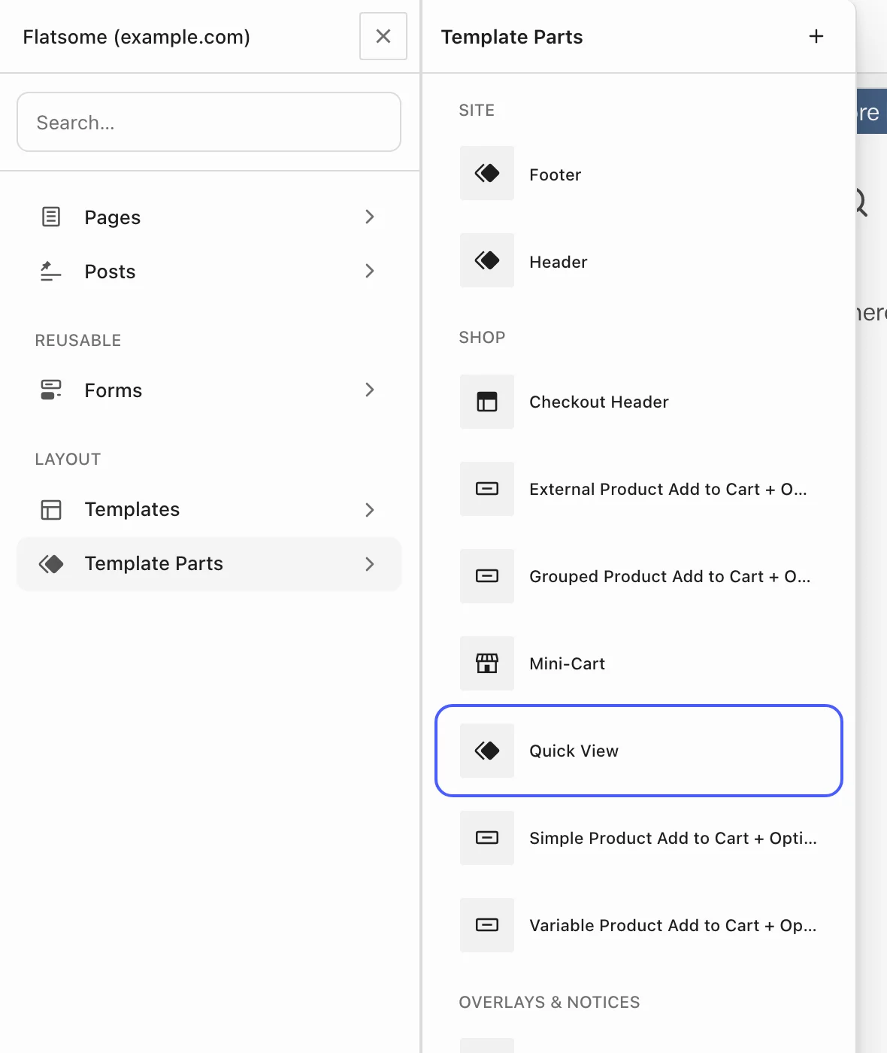Close the Flatsome navigation panel
Image resolution: width=887 pixels, height=1053 pixels.
point(383,36)
